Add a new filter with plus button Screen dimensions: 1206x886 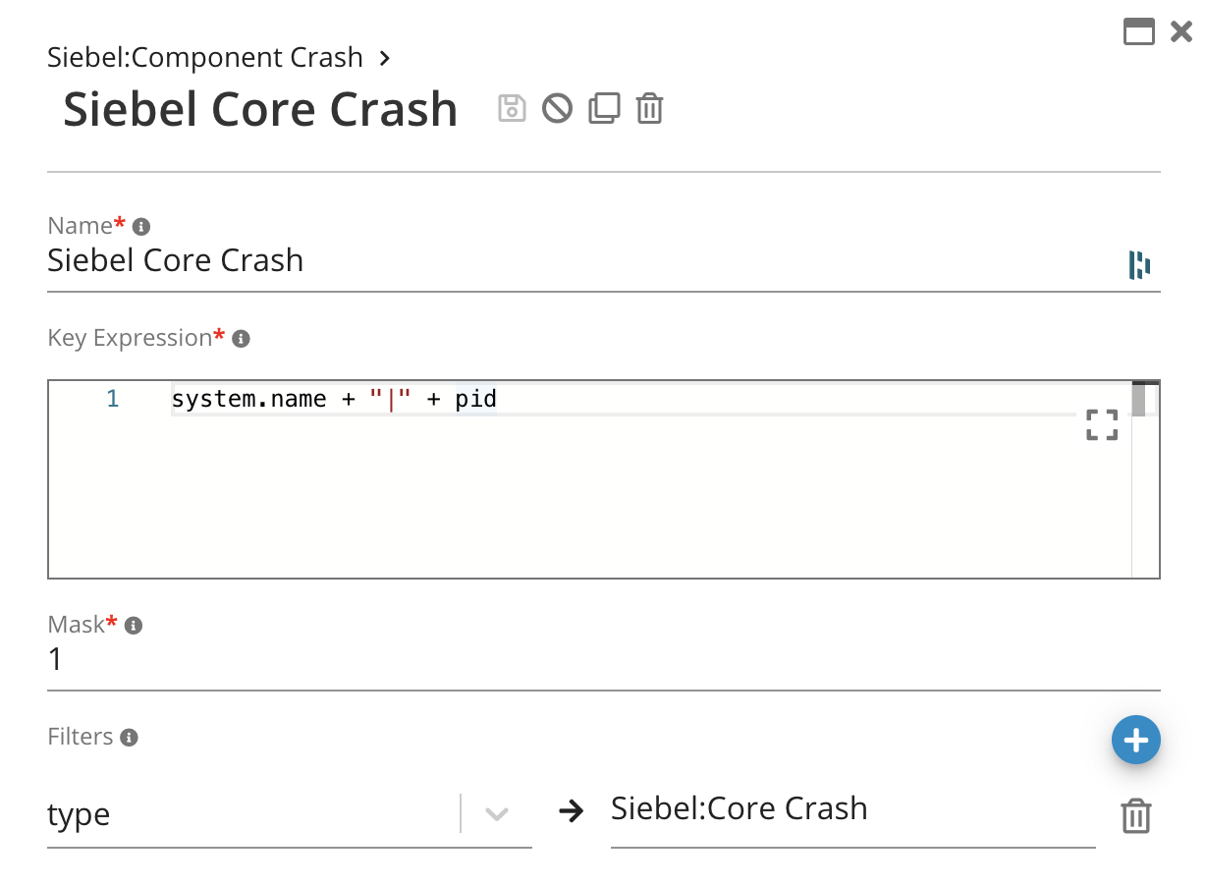pos(1135,740)
